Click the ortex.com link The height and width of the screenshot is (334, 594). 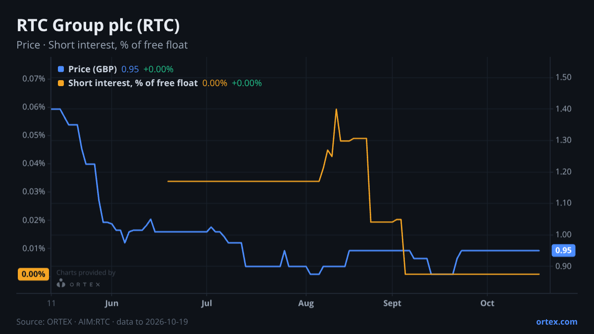point(556,322)
